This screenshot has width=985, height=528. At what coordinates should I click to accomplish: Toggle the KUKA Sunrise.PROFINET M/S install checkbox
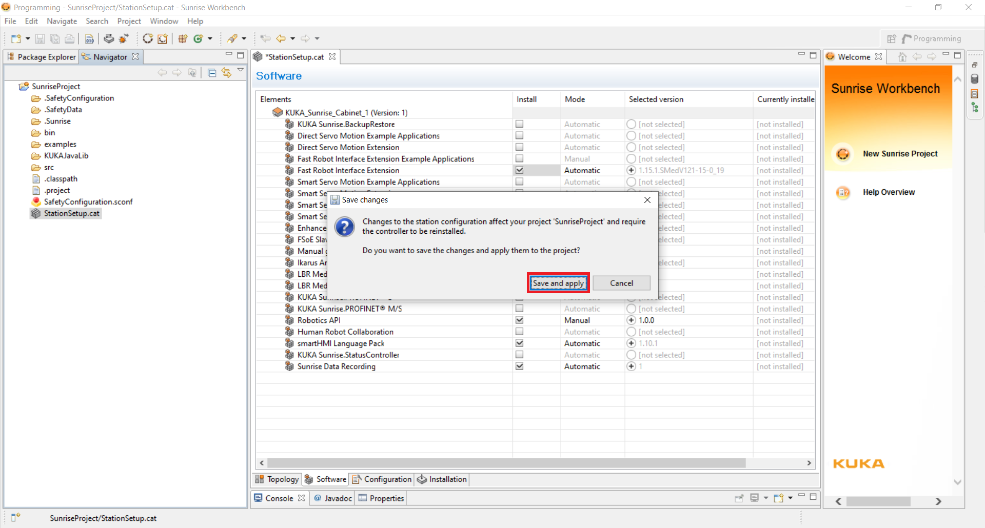pyautogui.click(x=519, y=309)
